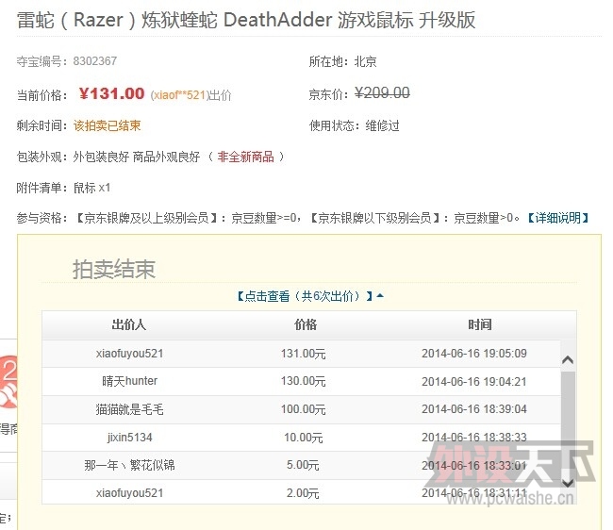613x530 pixels.
Task: Click the 时间 column header
Action: (x=480, y=324)
